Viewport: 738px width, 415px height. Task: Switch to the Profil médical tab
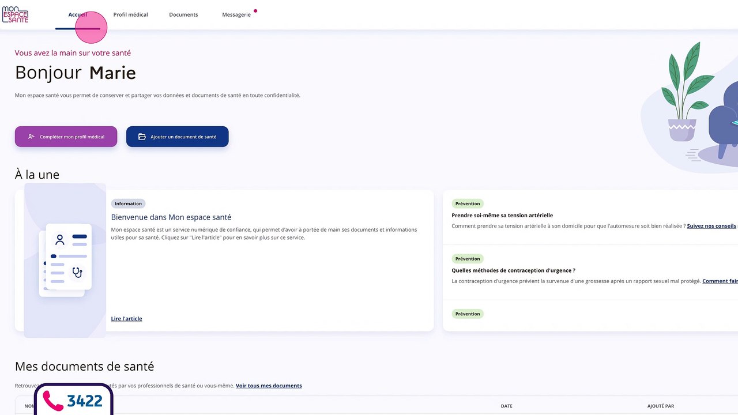click(130, 14)
